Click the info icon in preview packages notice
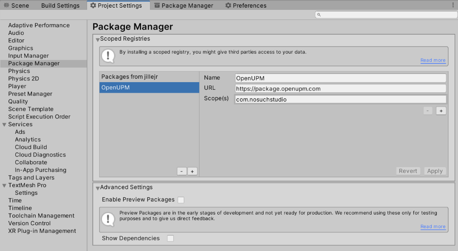The image size is (458, 251). [x=109, y=219]
